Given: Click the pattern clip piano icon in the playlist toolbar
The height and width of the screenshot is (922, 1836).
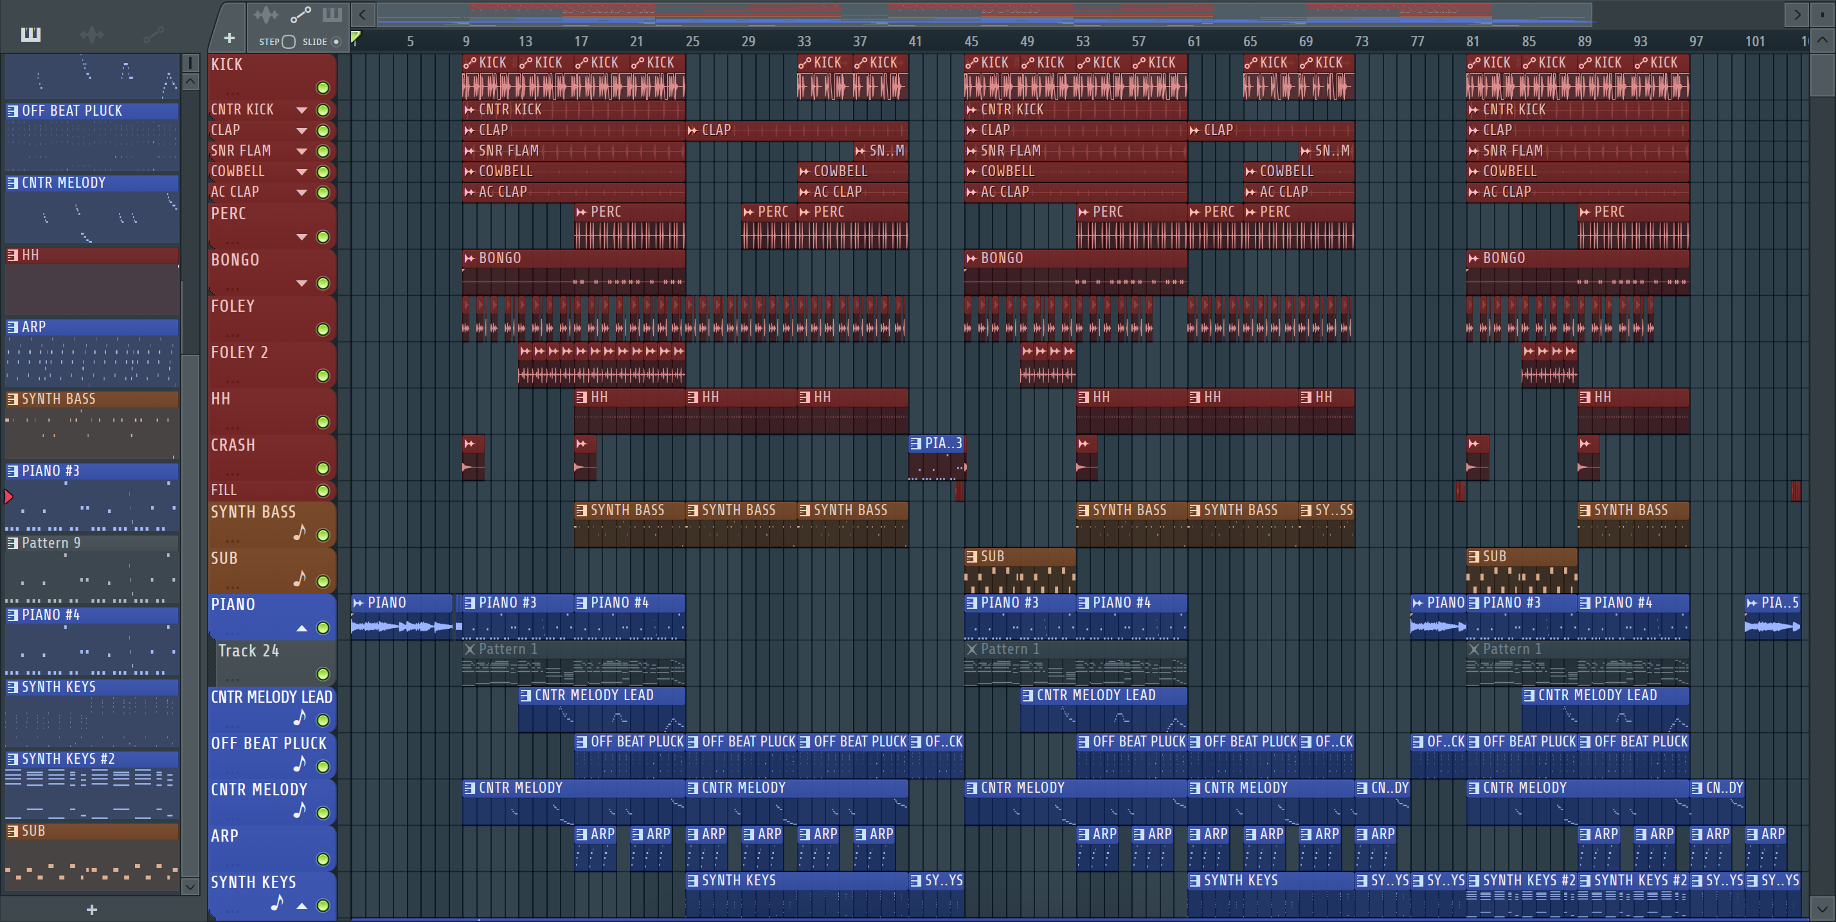Looking at the screenshot, I should [332, 14].
